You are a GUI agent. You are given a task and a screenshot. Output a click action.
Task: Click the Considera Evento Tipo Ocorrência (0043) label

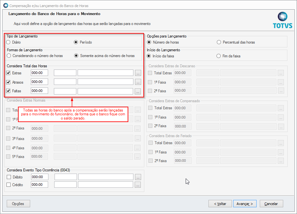(x=38, y=170)
